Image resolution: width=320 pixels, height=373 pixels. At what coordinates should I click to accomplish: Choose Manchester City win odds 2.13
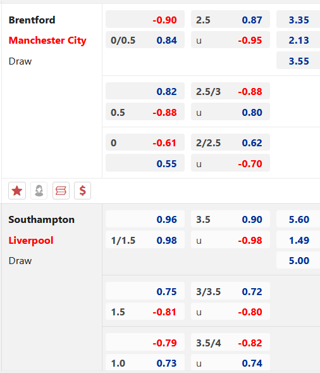[298, 40]
